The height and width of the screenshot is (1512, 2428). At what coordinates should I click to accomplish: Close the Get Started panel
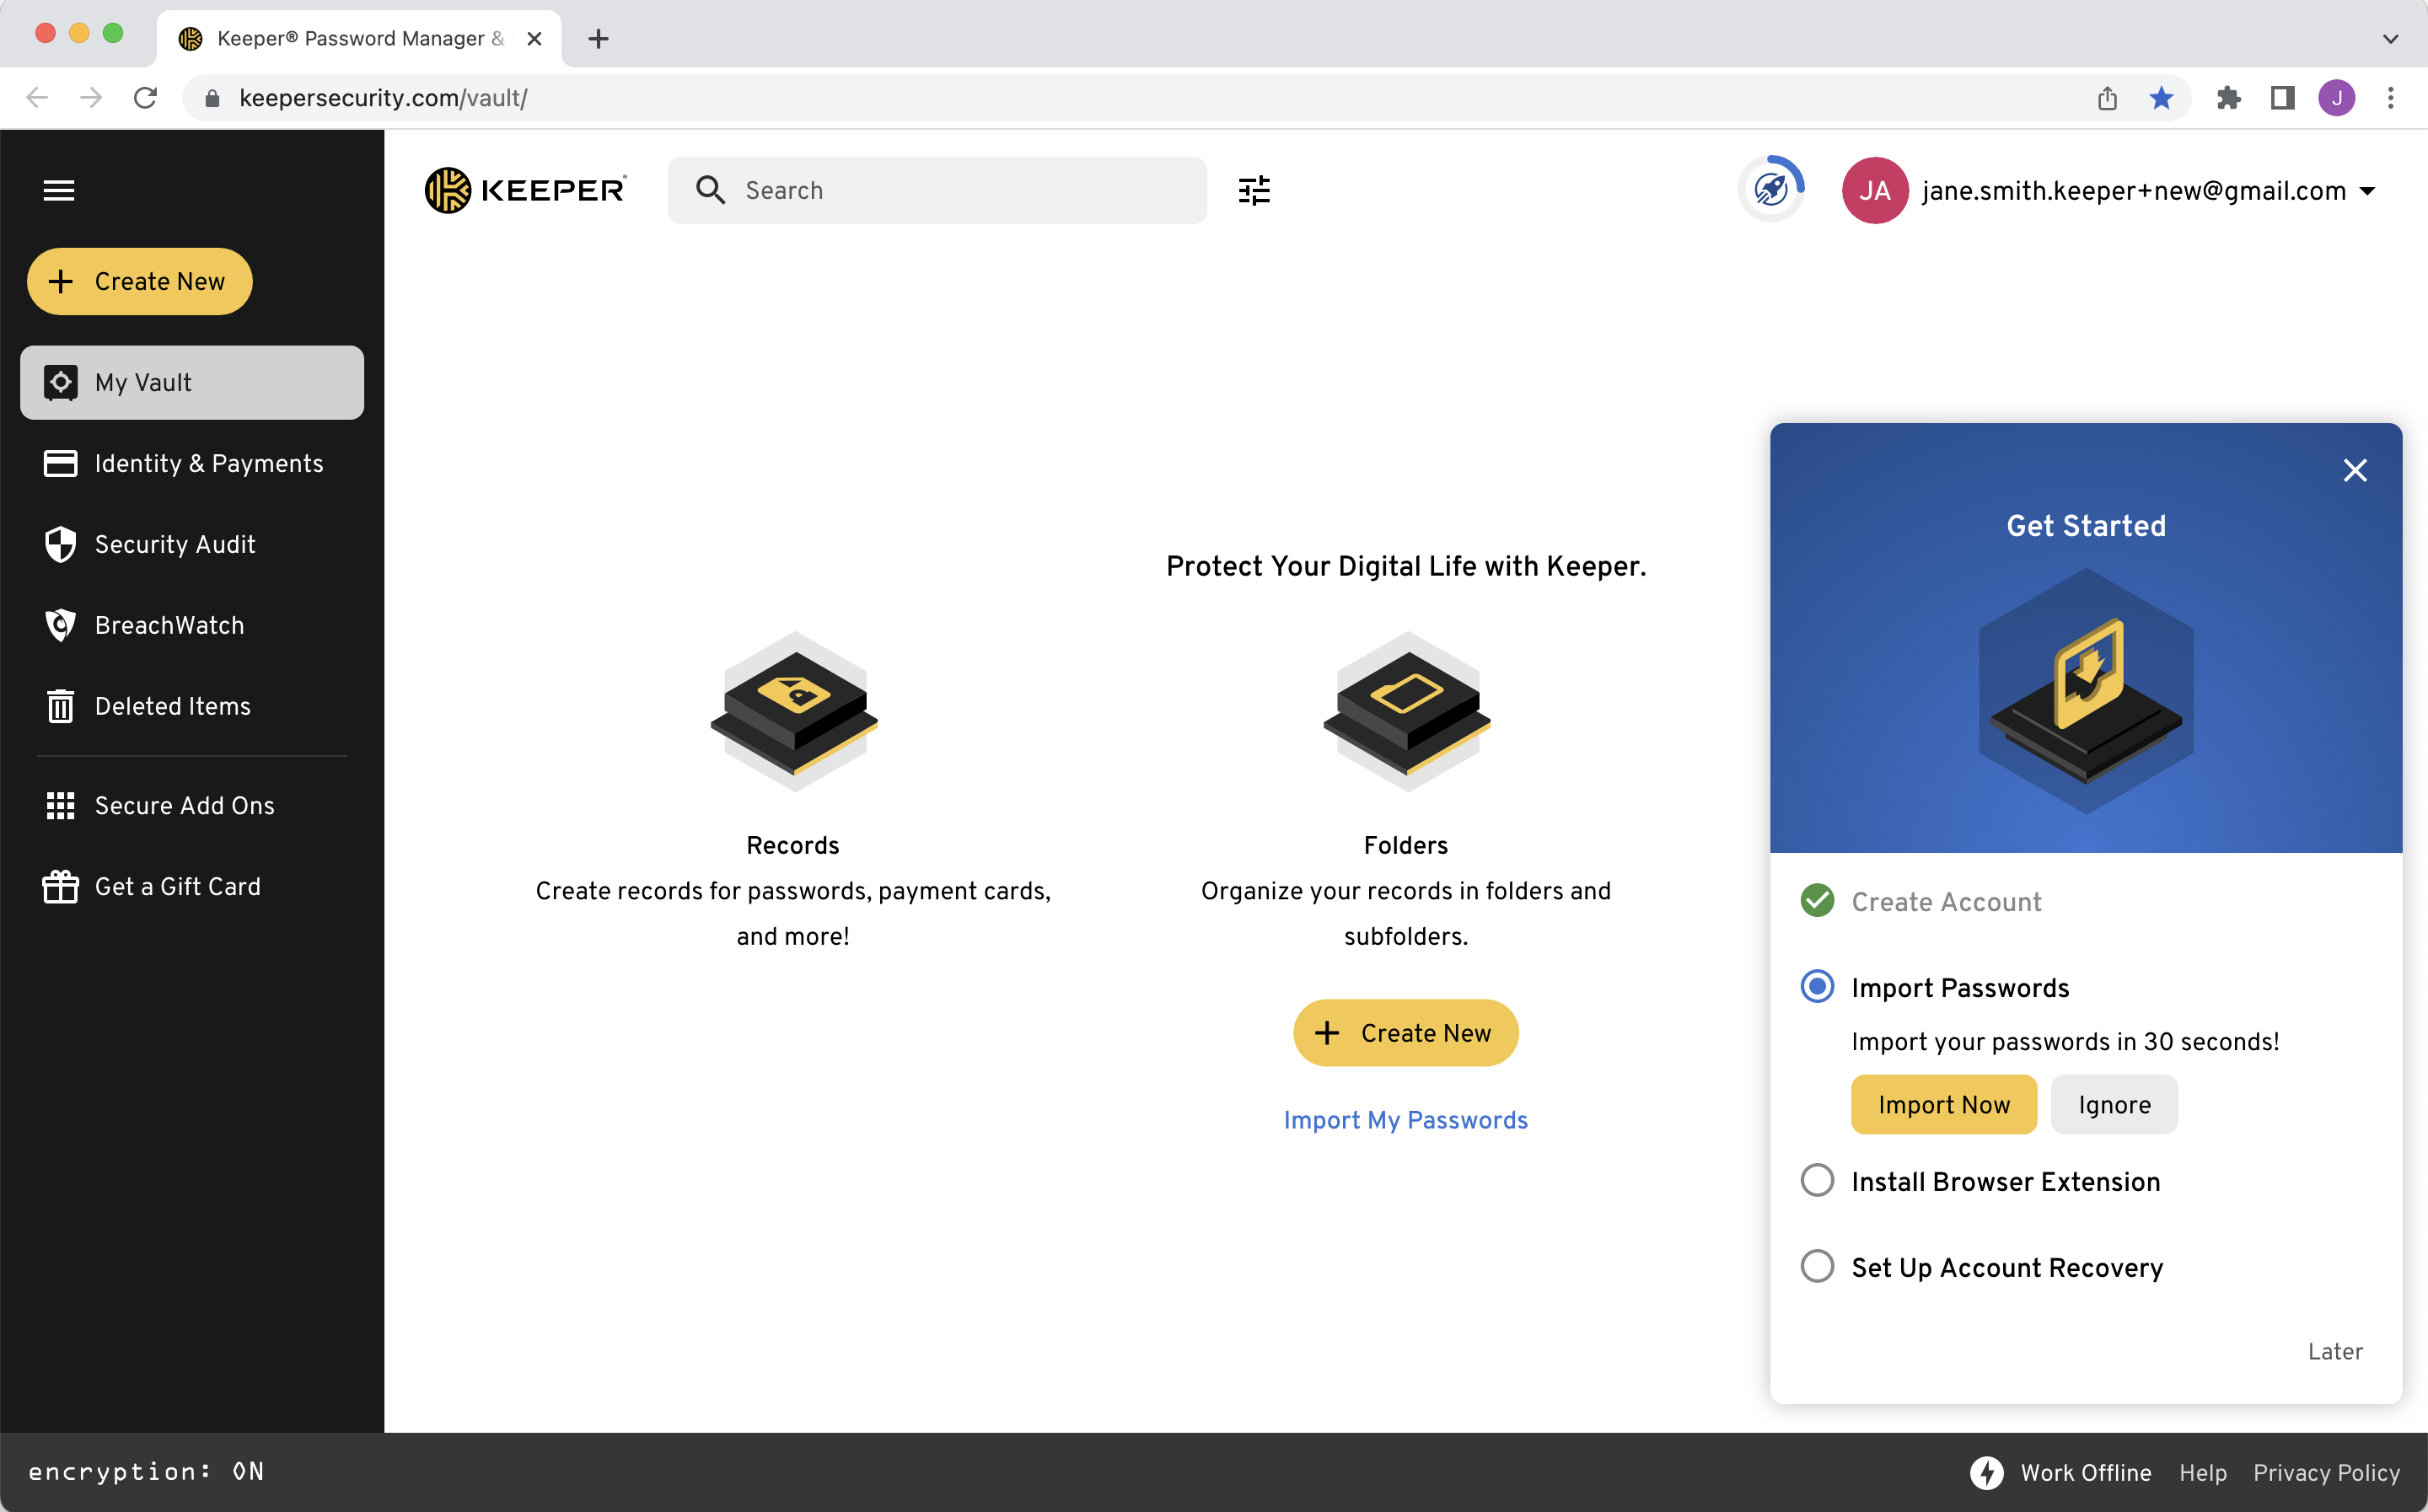coord(2354,470)
